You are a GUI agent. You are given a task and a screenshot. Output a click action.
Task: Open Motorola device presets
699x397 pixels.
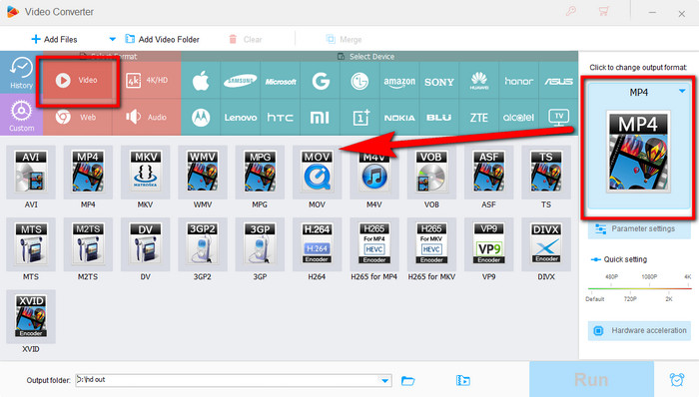pyautogui.click(x=201, y=118)
